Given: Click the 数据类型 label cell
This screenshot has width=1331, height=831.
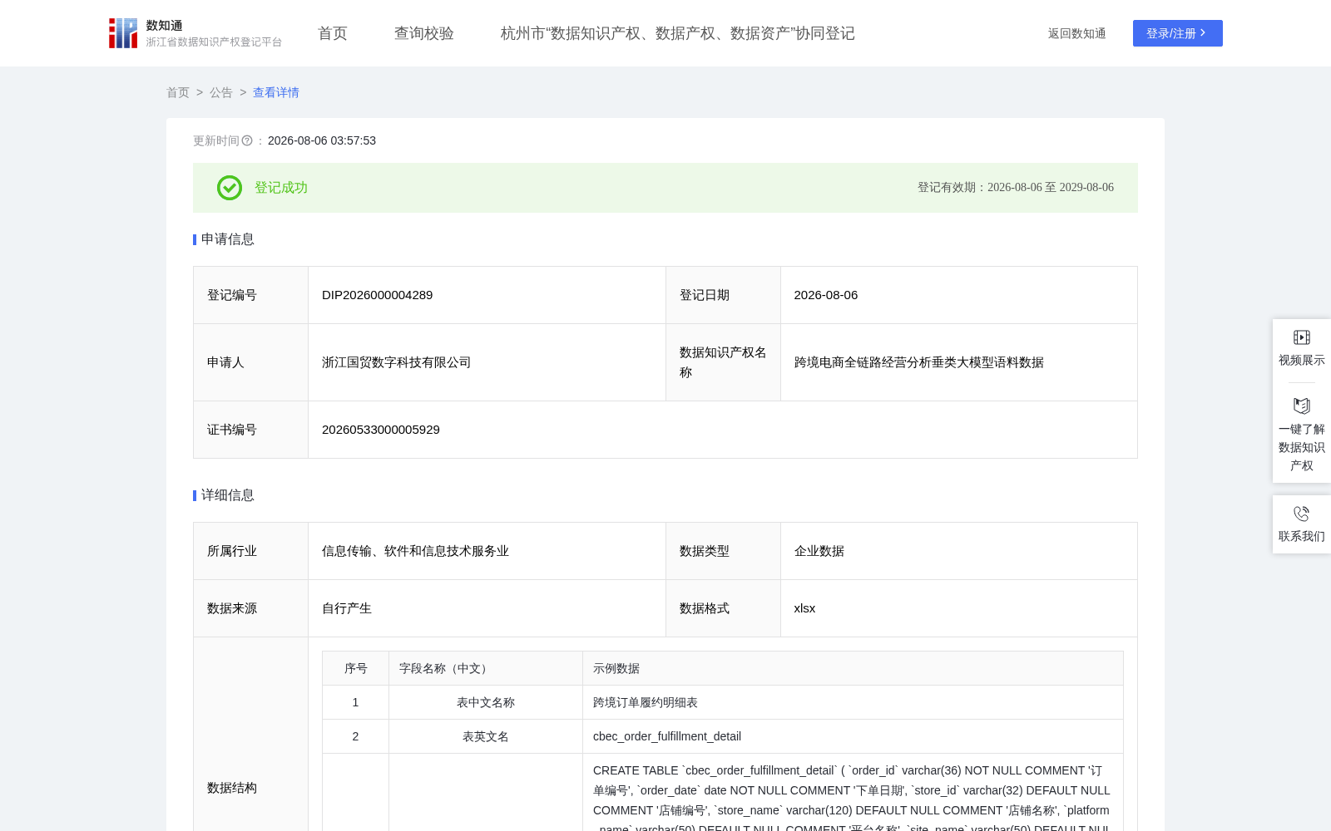Looking at the screenshot, I should click(x=723, y=551).
